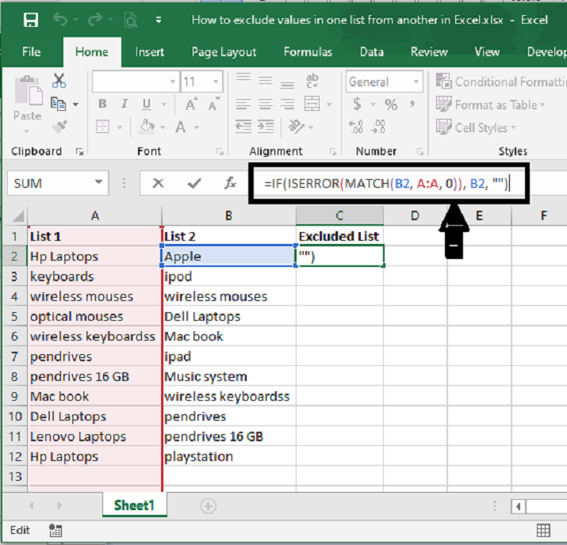Screen dimensions: 567x545
Task: Open the File tab
Action: 32,52
